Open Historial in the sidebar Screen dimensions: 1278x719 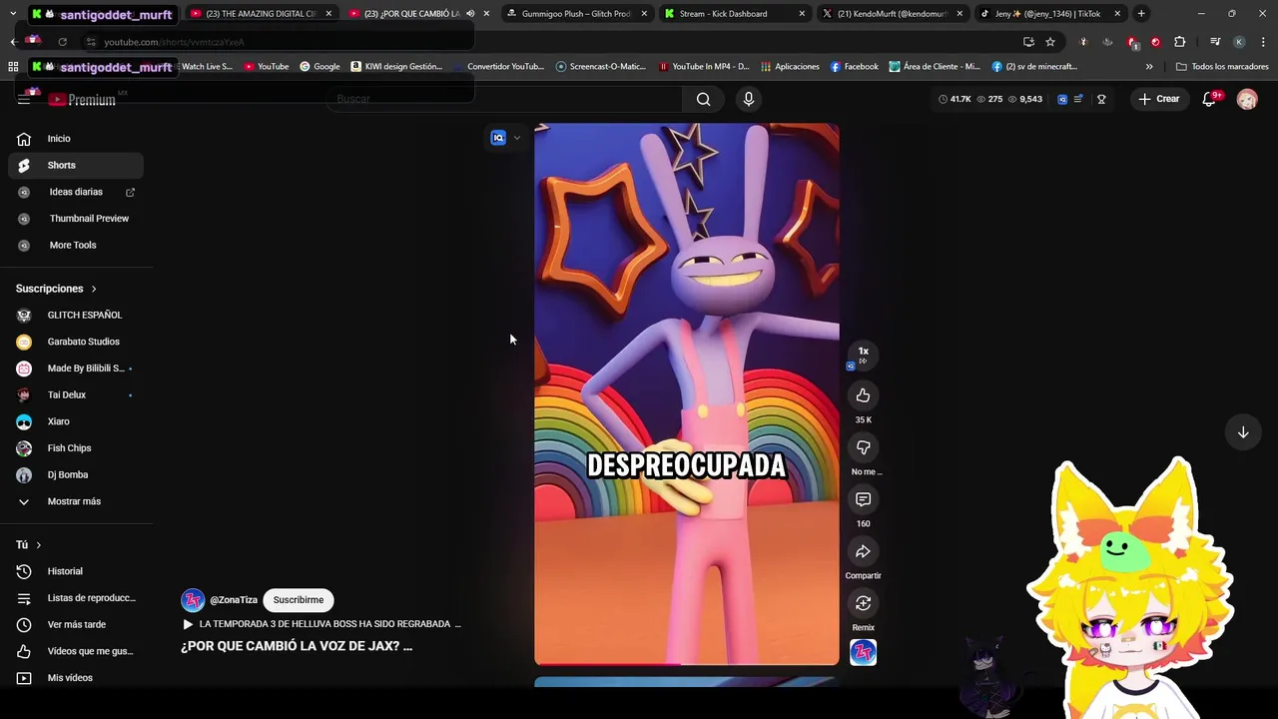click(x=76, y=571)
